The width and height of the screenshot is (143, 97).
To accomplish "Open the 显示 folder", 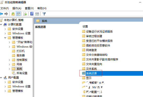I will click(89, 78).
